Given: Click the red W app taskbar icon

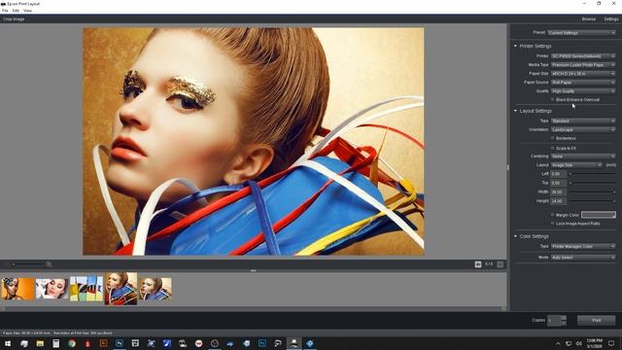Looking at the screenshot, I should coord(198,343).
